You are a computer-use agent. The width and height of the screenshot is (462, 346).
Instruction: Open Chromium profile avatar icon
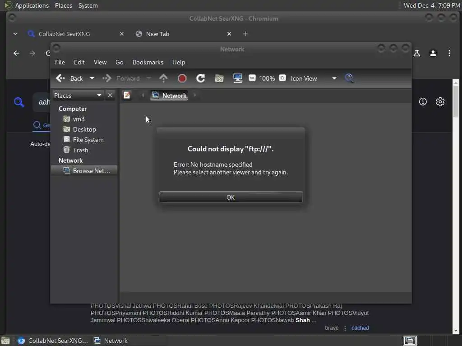click(x=433, y=53)
